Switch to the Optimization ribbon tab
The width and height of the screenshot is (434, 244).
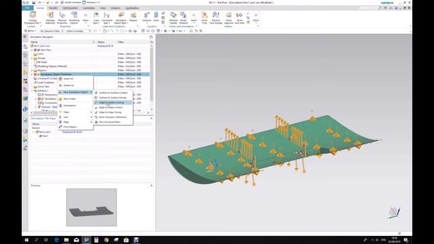click(71, 8)
